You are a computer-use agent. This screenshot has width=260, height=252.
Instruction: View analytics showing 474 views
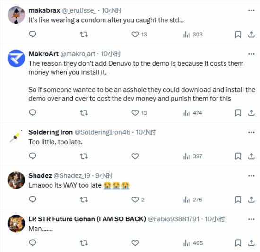click(x=193, y=113)
